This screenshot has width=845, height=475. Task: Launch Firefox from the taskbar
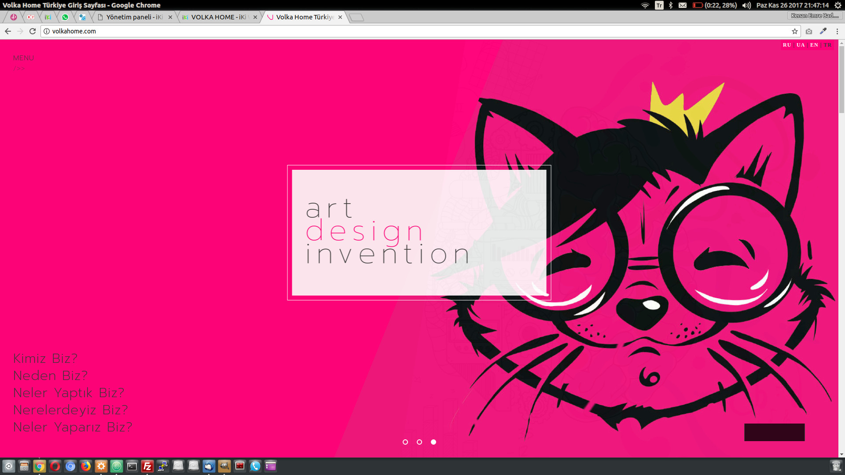[86, 466]
